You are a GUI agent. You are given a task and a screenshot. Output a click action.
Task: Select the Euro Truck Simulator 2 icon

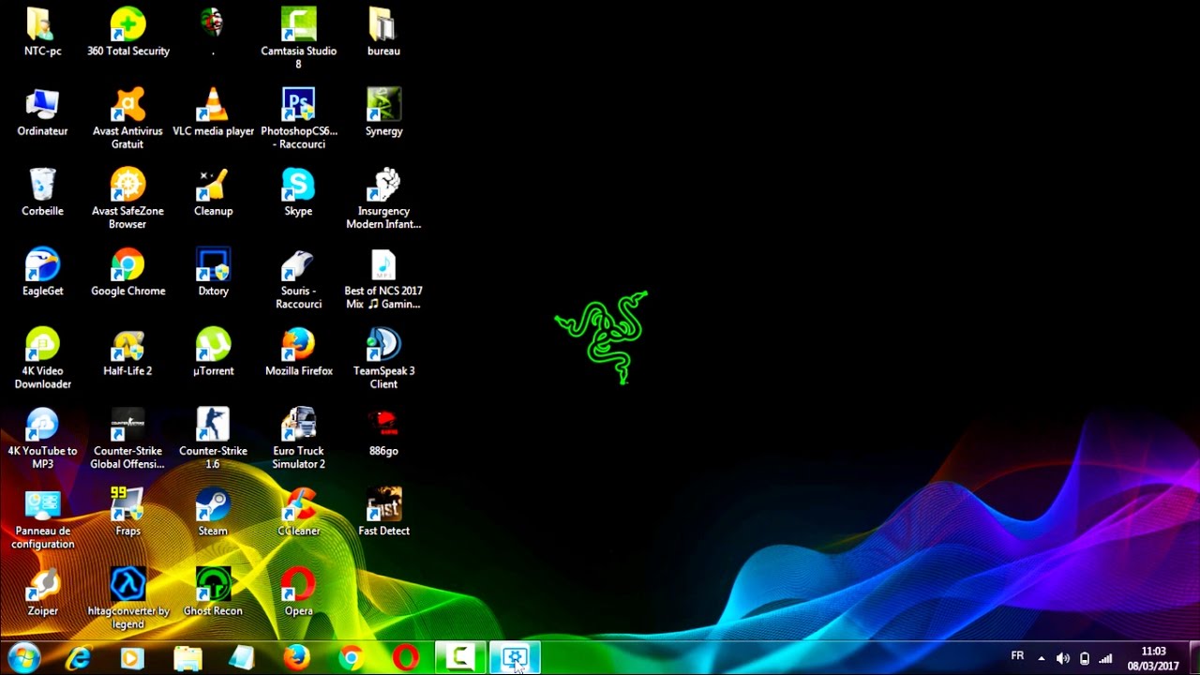[x=298, y=439]
